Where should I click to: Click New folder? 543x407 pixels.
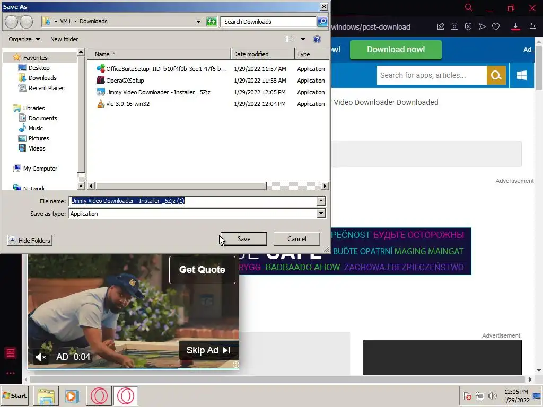[x=64, y=39]
